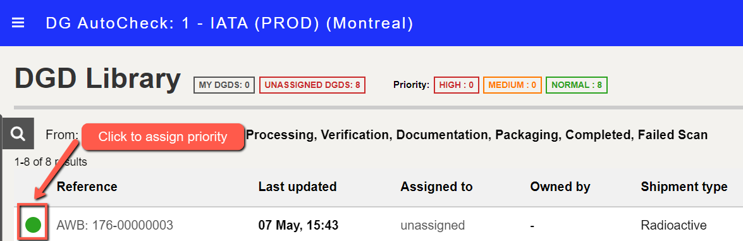Screen dimensions: 743x241
Task: Sort by Shipment type column header
Action: [684, 187]
